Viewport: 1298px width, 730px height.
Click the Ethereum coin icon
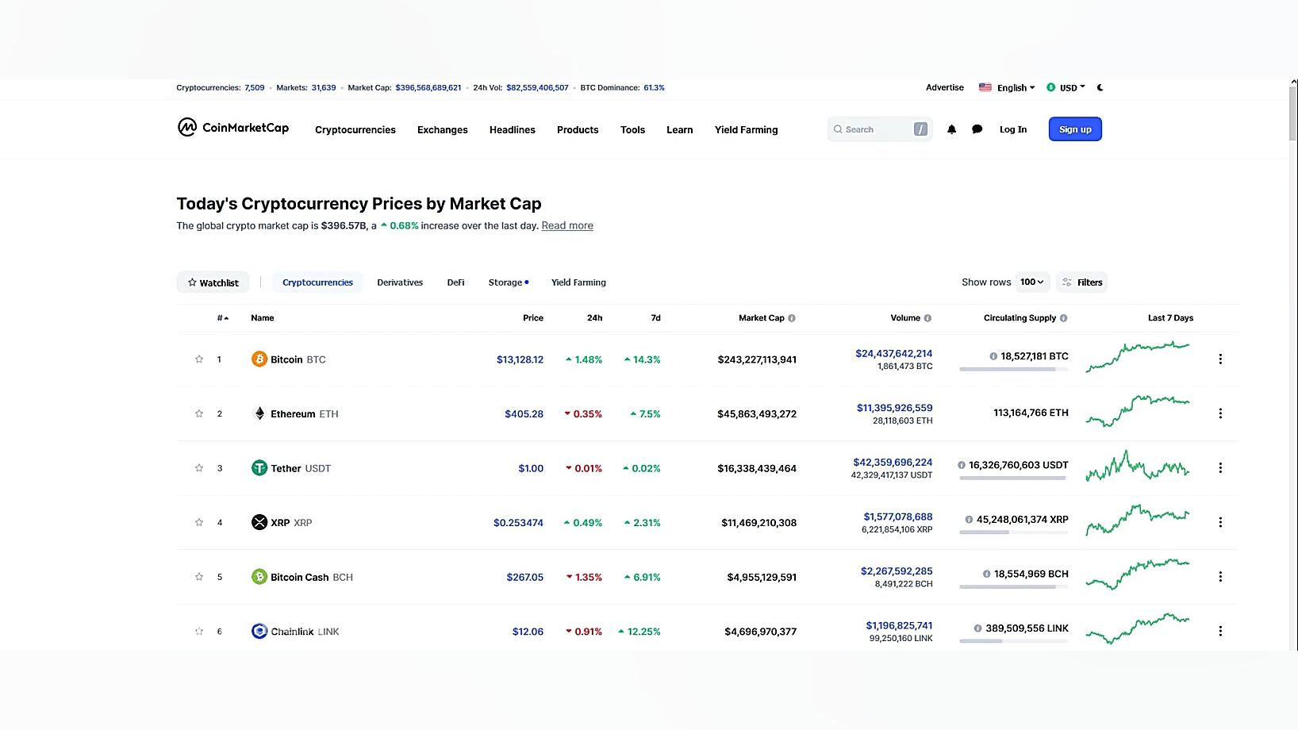(259, 413)
